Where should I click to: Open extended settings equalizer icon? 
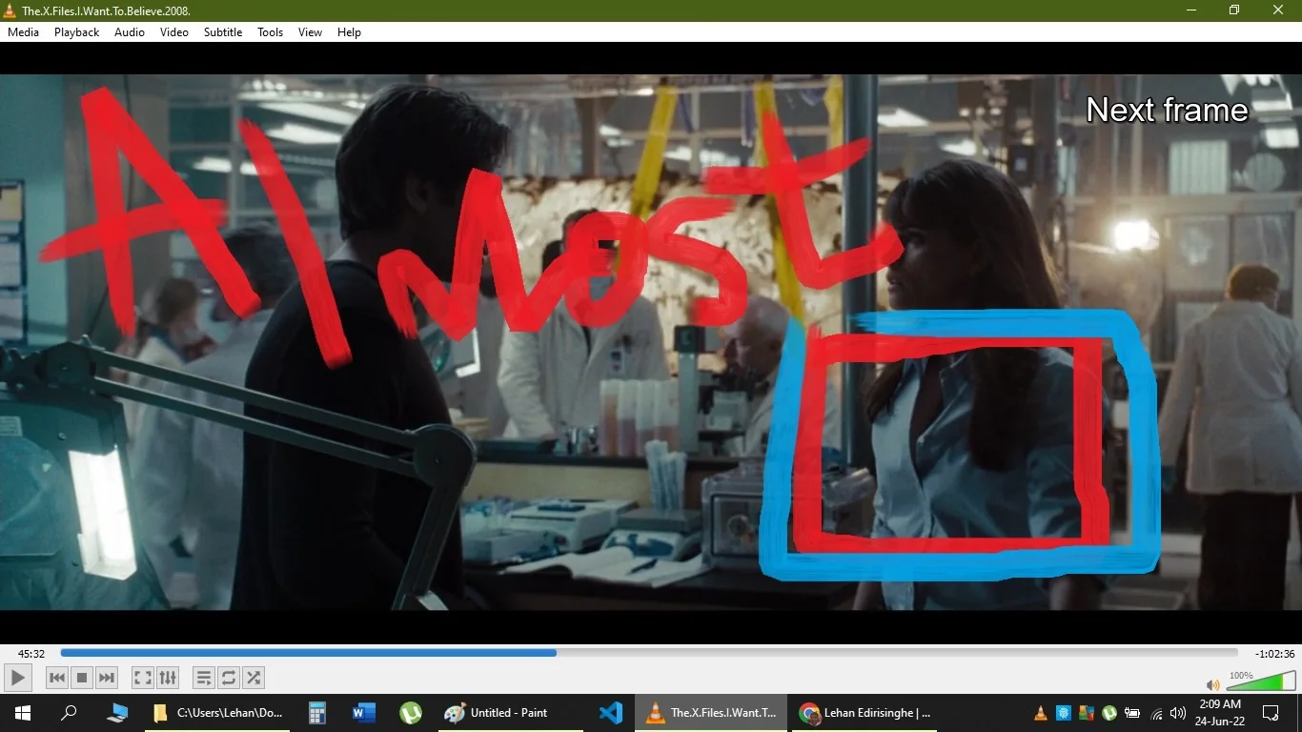pos(168,678)
